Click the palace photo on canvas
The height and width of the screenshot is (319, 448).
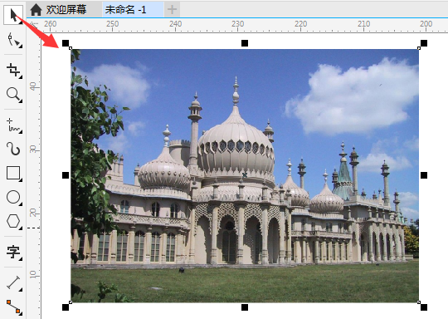point(245,175)
